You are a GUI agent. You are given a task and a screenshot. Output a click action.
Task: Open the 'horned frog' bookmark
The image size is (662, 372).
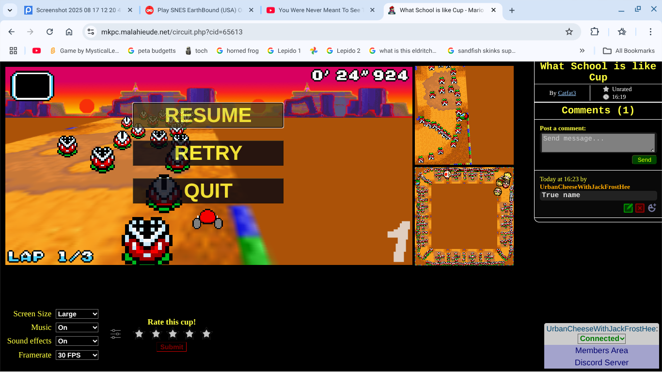[x=237, y=50]
